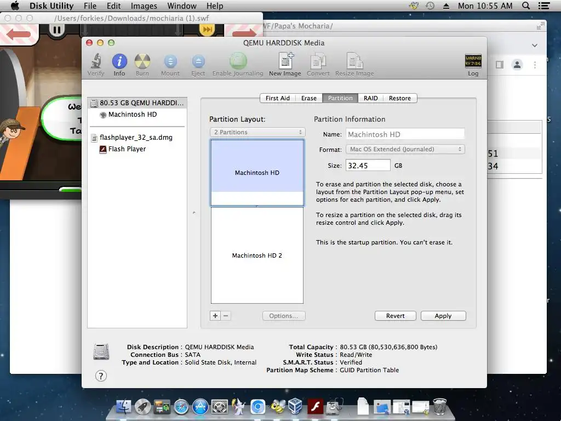Viewport: 561px width, 421px height.
Task: Launch Safari from the Dock
Action: (x=181, y=407)
